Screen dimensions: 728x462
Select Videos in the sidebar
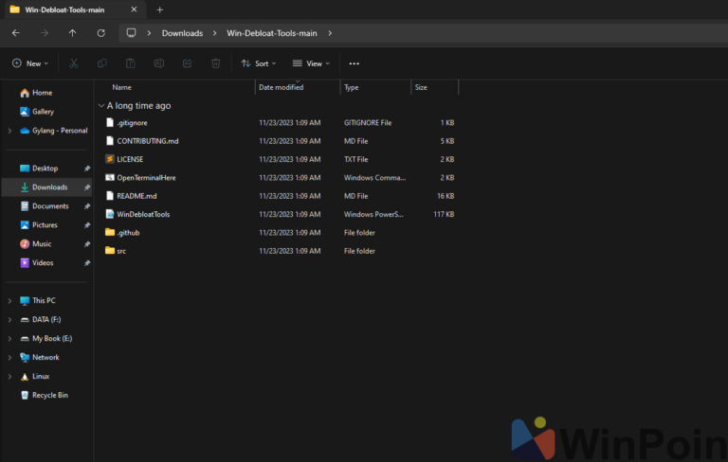click(x=43, y=263)
